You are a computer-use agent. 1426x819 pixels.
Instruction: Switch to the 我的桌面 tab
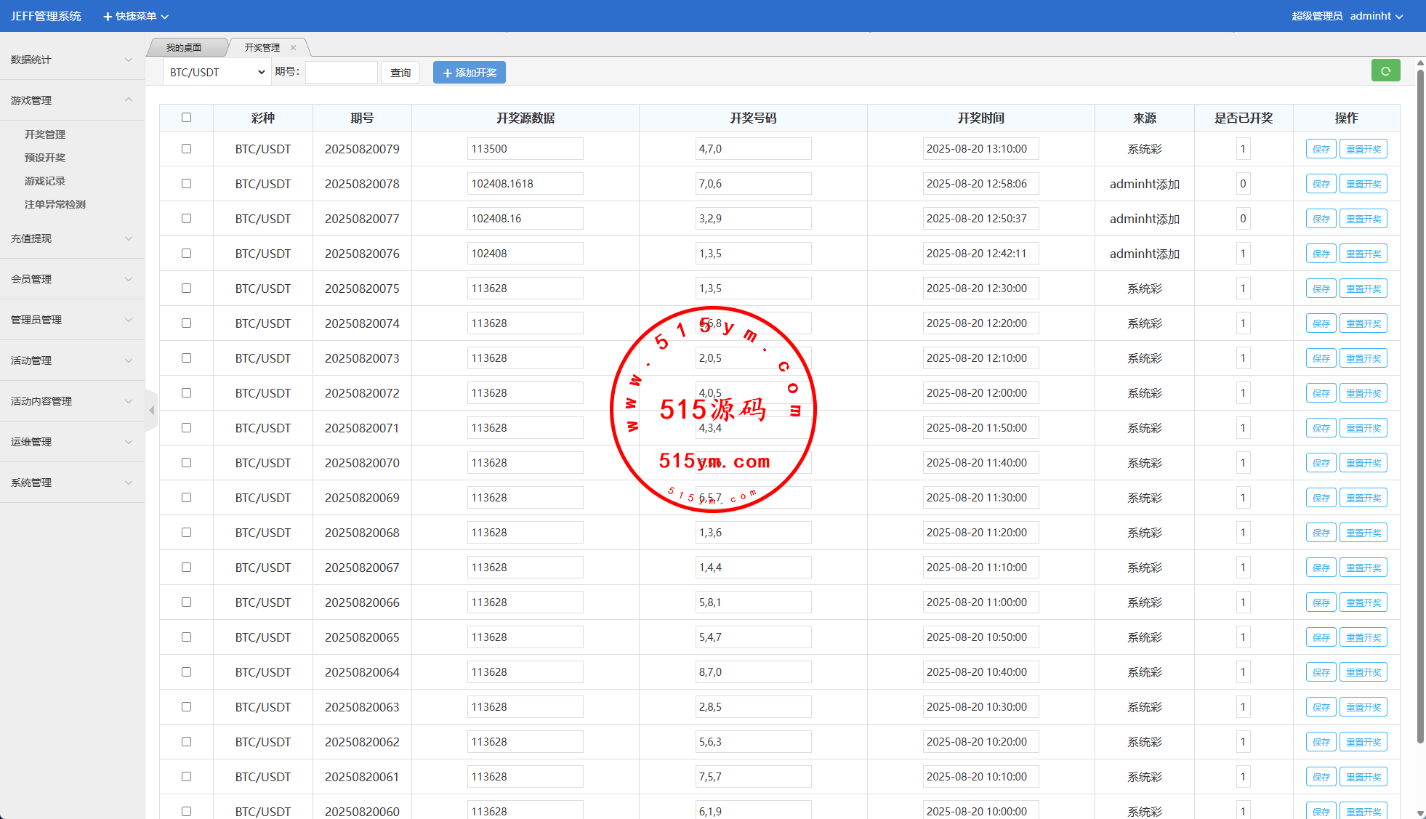click(184, 48)
